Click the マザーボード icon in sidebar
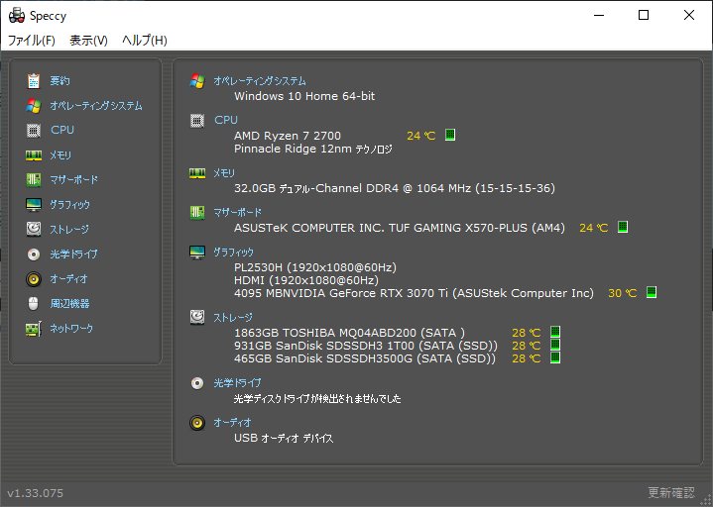713x507 pixels. 33,180
